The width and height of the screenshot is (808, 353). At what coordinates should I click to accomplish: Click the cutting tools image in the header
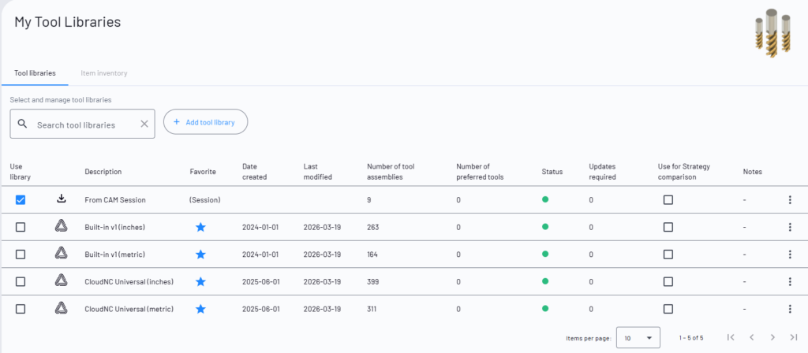772,33
